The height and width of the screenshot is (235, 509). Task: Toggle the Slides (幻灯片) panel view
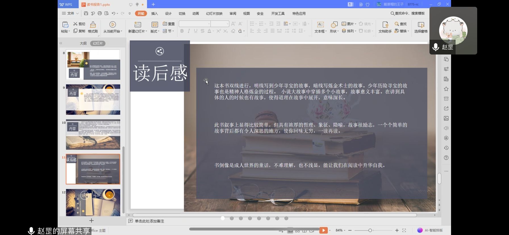pos(98,43)
